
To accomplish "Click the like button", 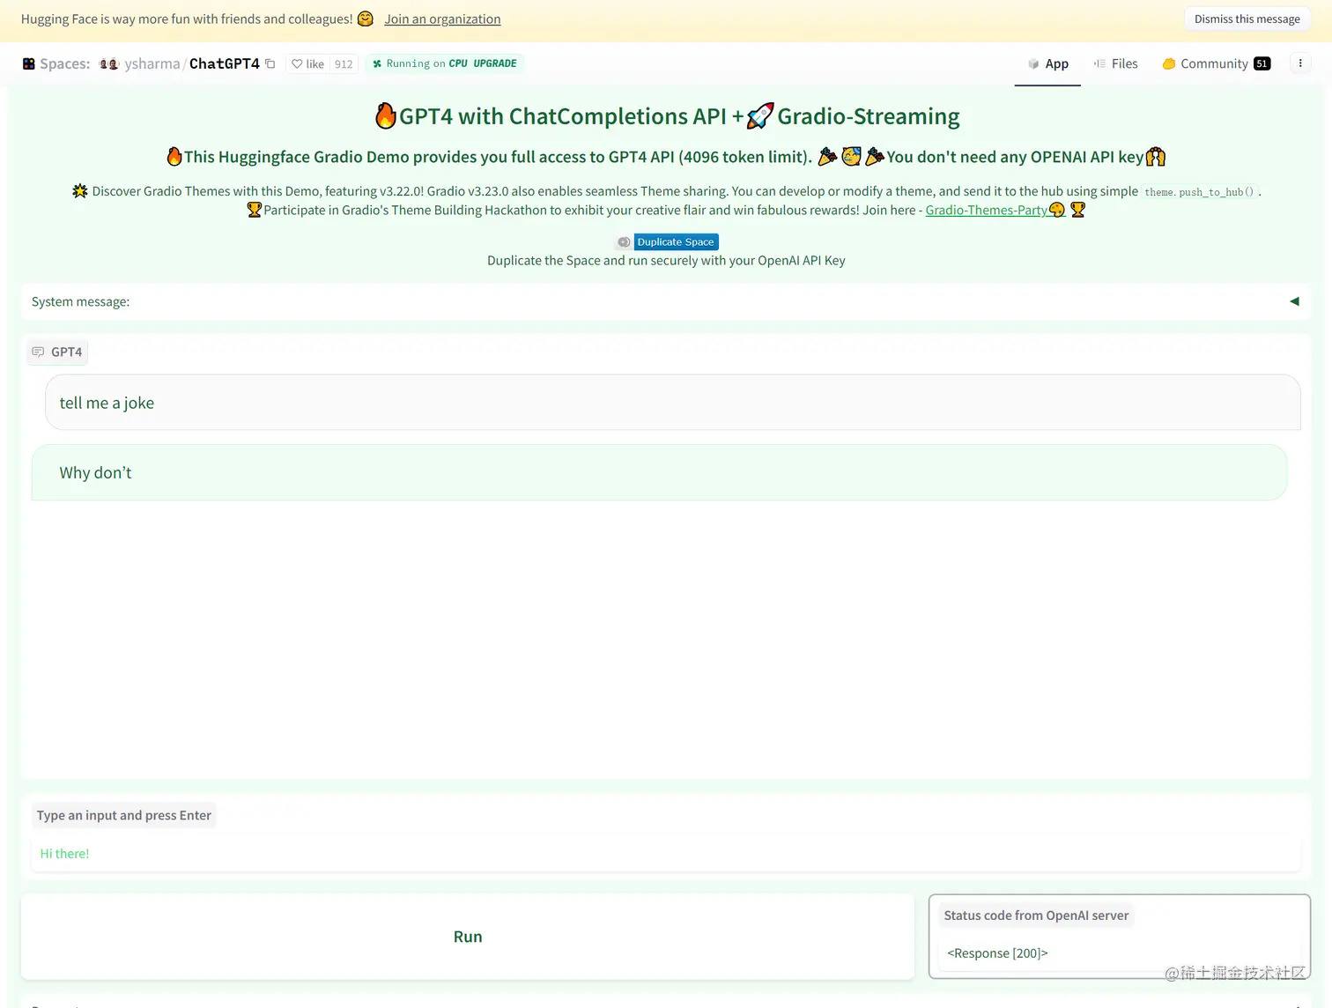I will (307, 63).
